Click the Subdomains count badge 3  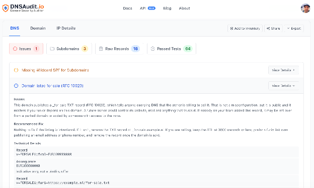(85, 49)
